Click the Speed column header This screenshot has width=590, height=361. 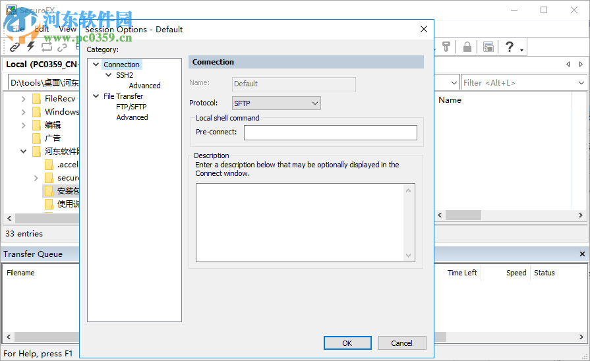pos(516,273)
